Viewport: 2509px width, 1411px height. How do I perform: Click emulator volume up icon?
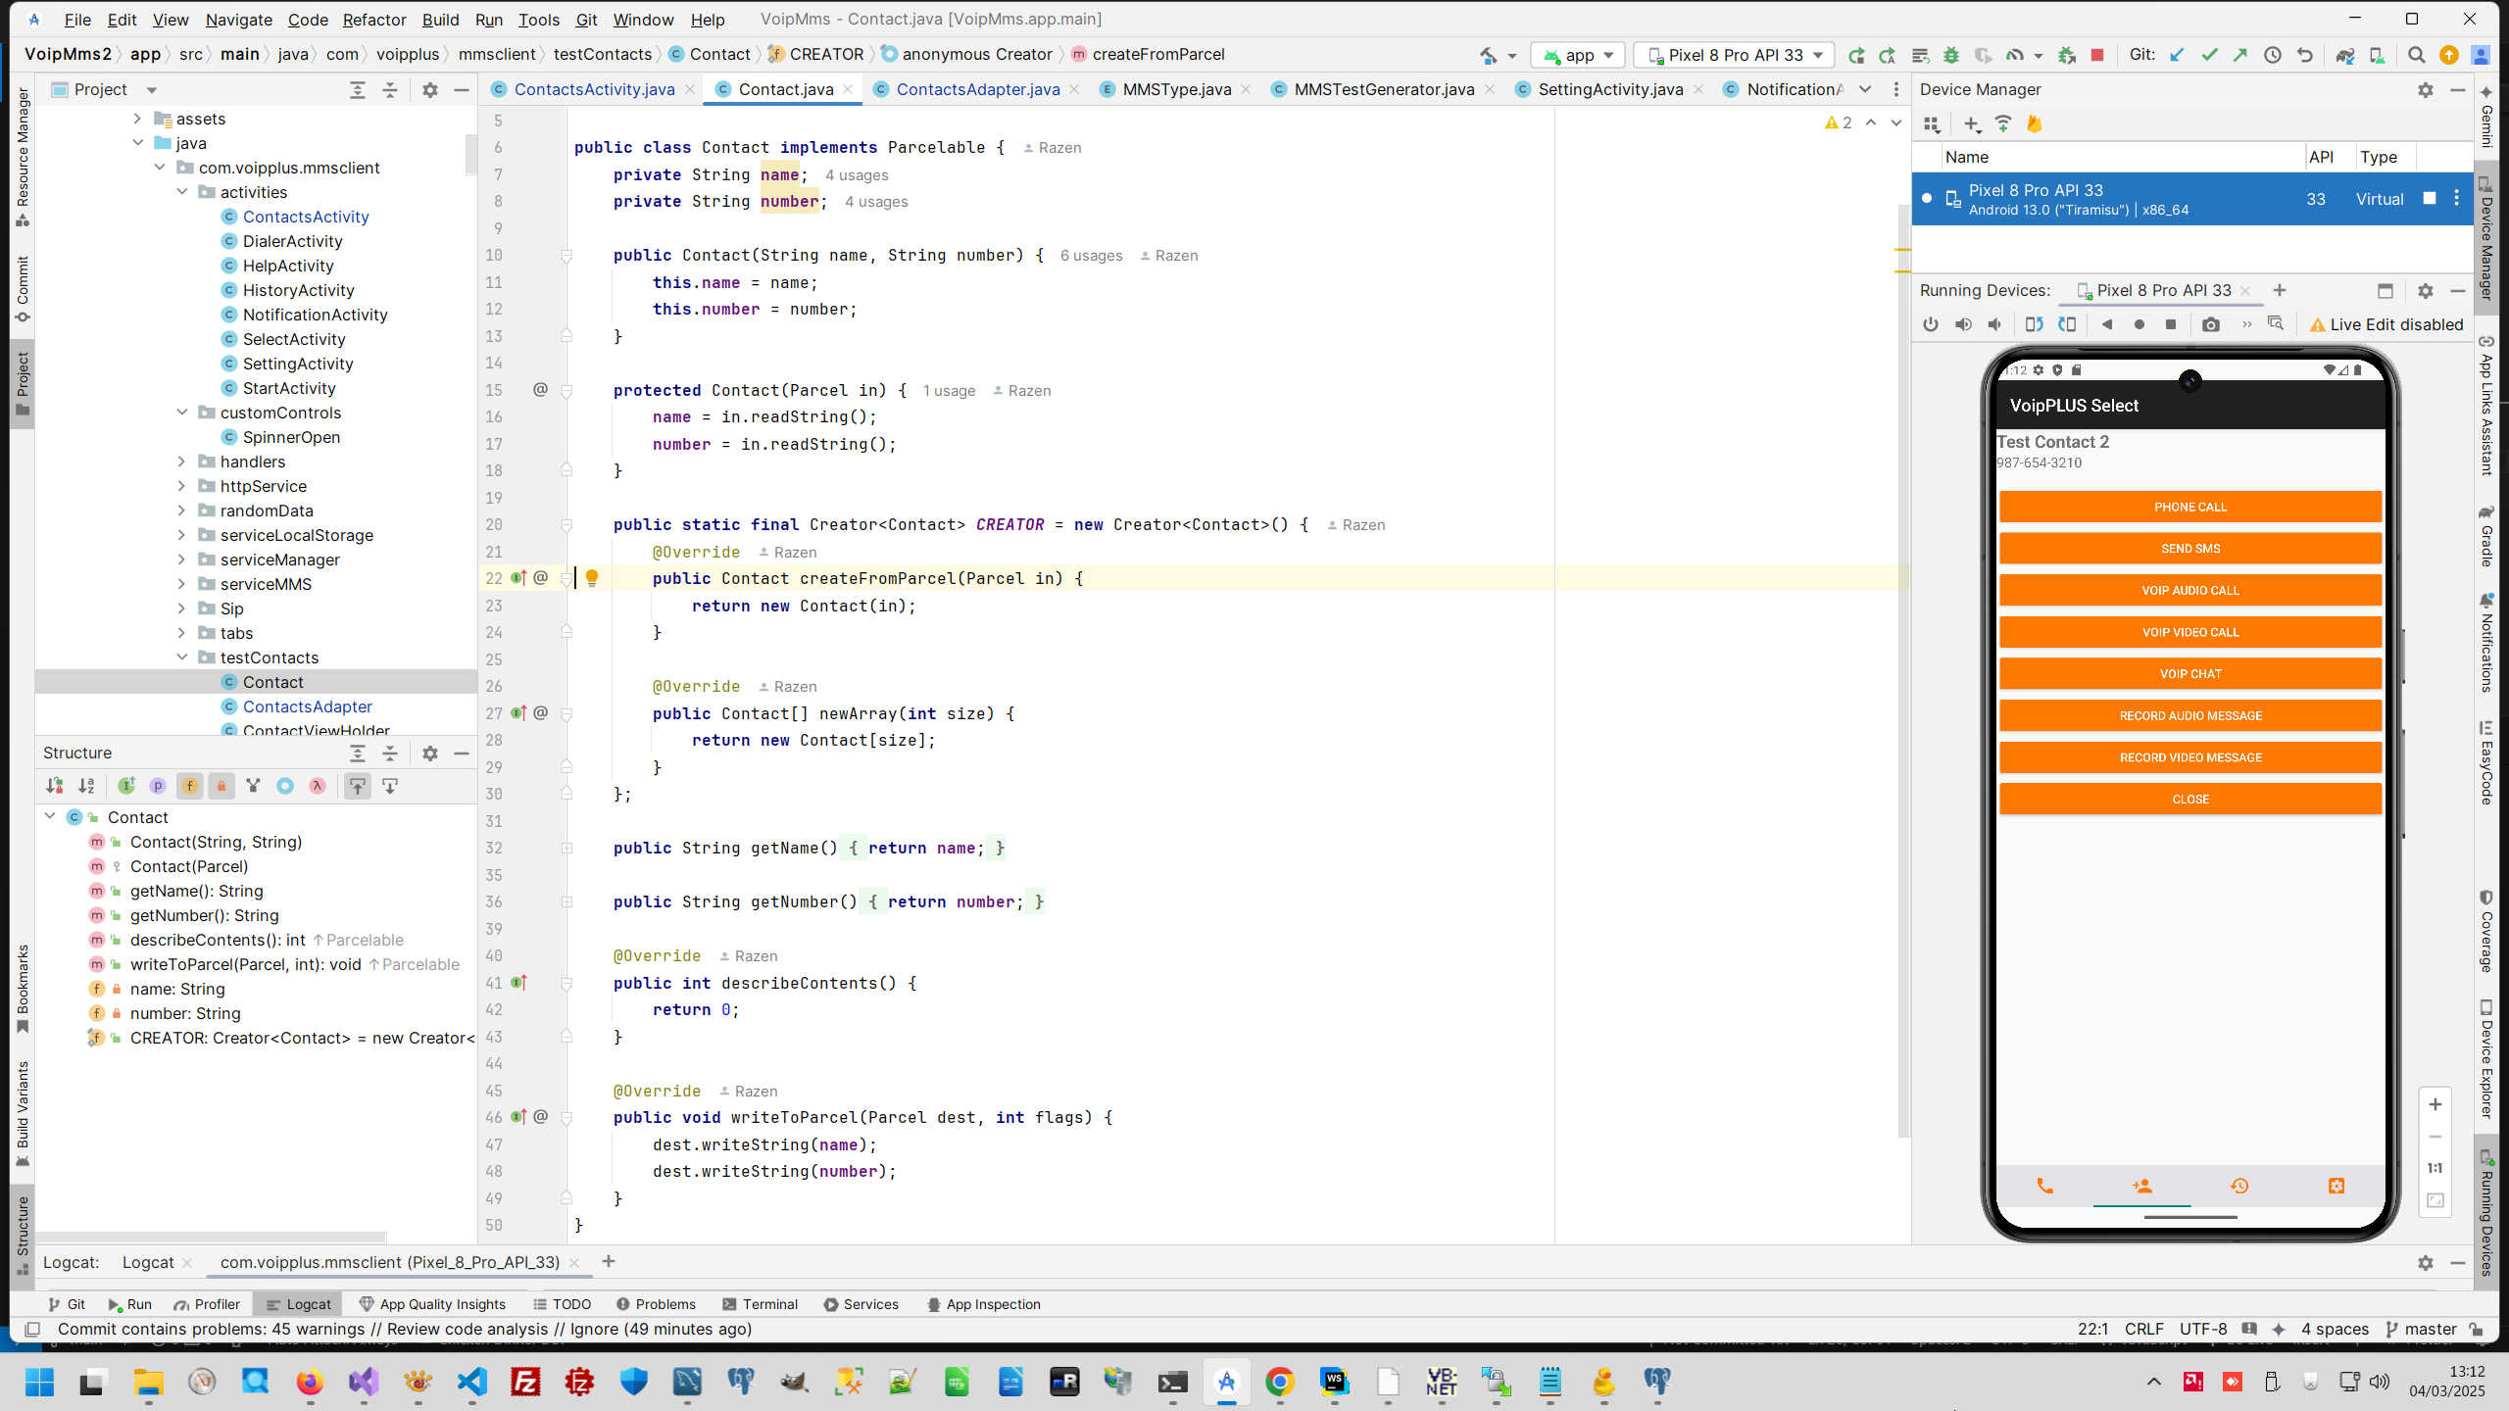click(1962, 324)
